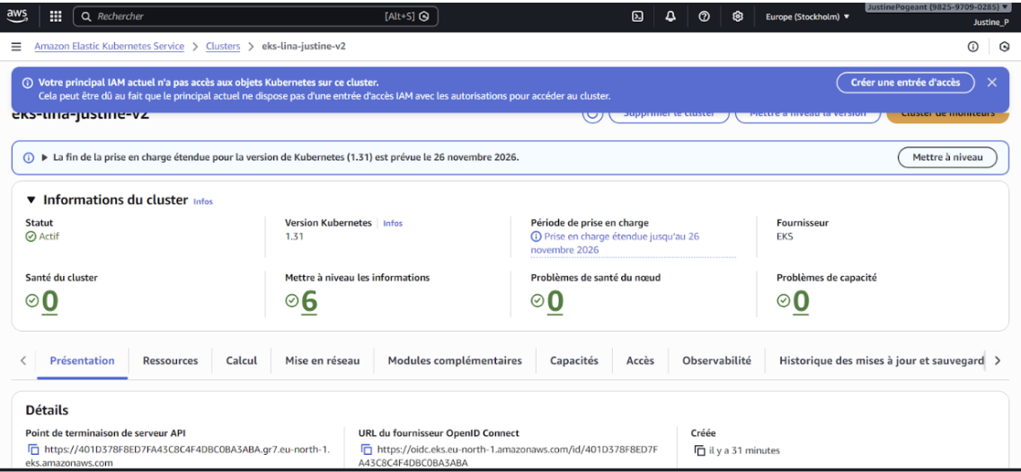
Task: Open the settings gear in header
Action: click(x=738, y=17)
